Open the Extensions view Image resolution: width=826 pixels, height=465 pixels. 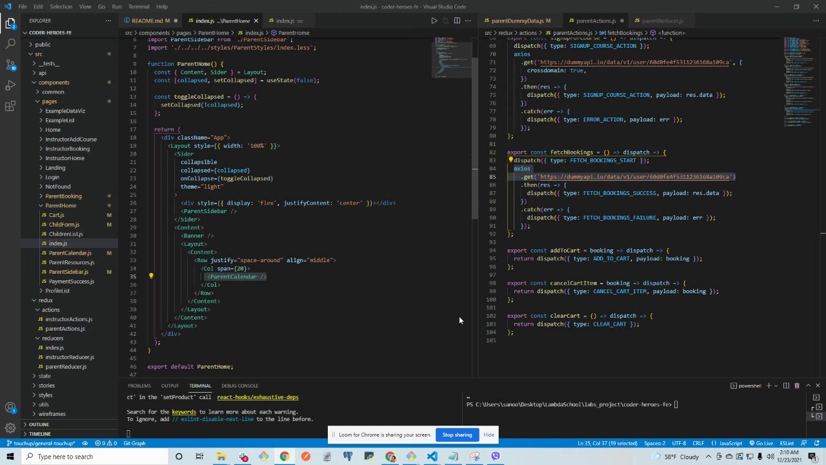[10, 107]
